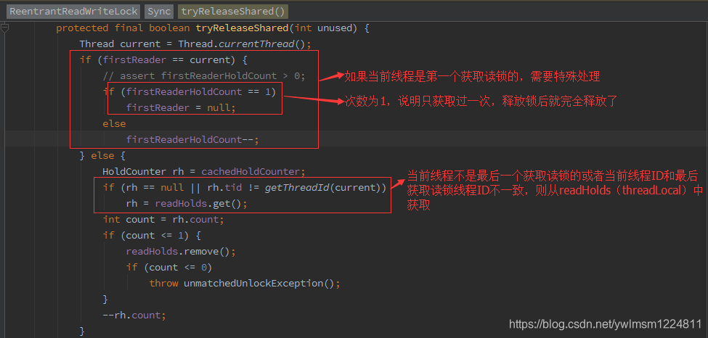
Task: Click tryReleaseShared in the method signature line
Action: (x=242, y=28)
